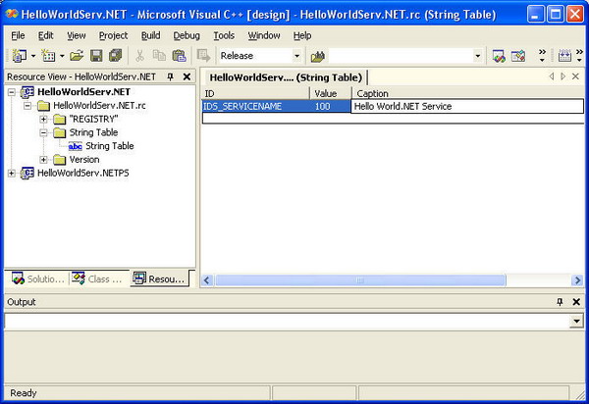Close the String Table document
This screenshot has height=404, width=589.
pos(575,76)
